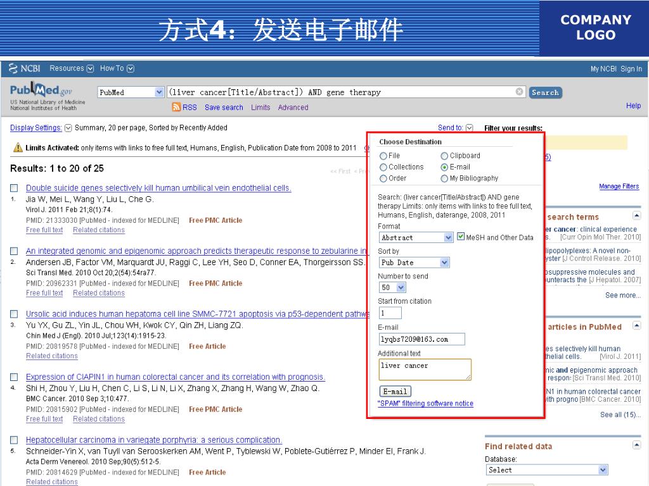Click the Additional text box

pyautogui.click(x=425, y=370)
